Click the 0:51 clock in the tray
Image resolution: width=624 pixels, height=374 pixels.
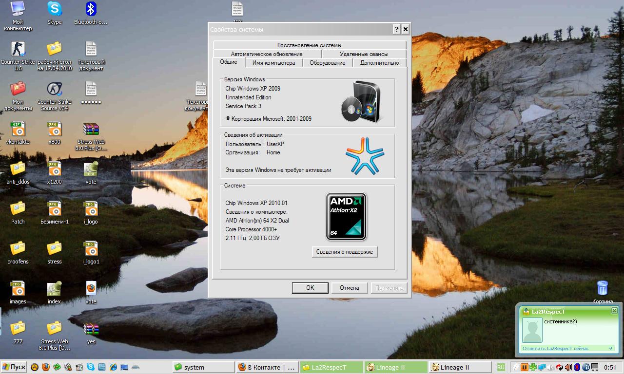pyautogui.click(x=610, y=367)
